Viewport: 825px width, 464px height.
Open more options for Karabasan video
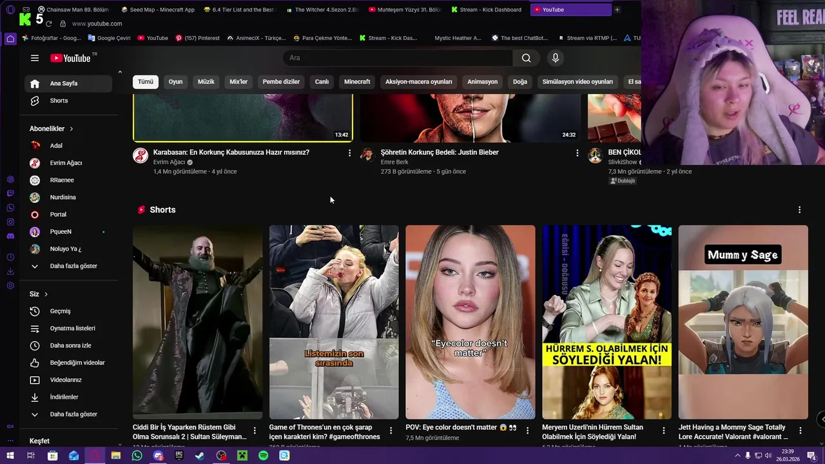[350, 153]
